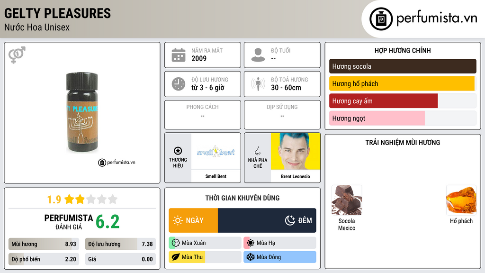Viewport: 485px width, 273px height.
Task: Click the unisex gender symbol icon
Action: pyautogui.click(x=17, y=55)
